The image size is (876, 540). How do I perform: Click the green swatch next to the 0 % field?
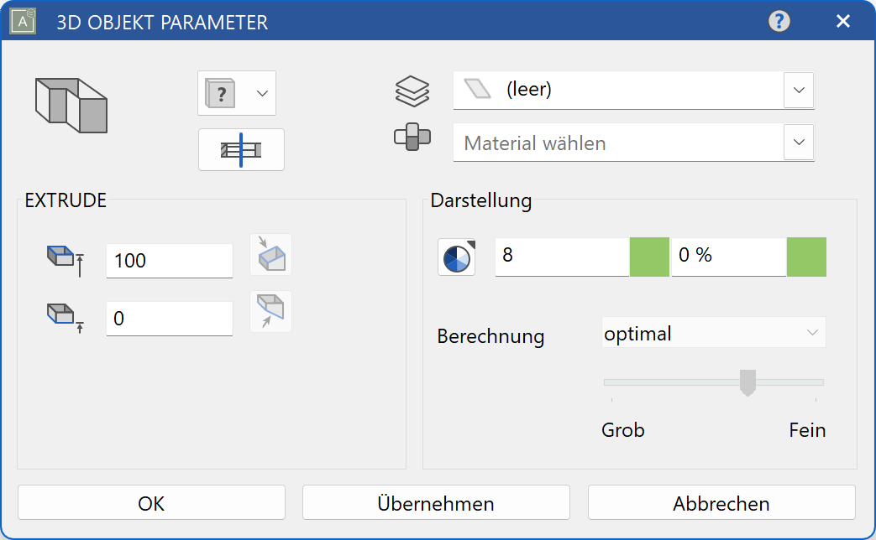(806, 257)
